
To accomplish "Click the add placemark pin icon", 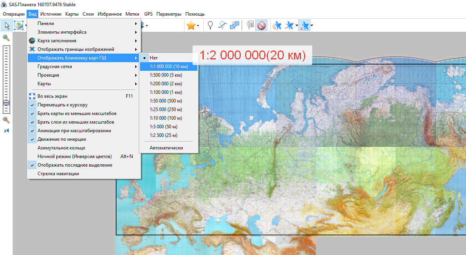I will pyautogui.click(x=210, y=26).
